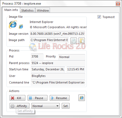Click the small Internet Explorer icon
The width and height of the screenshot is (122, 118).
pyautogui.click(x=21, y=27)
